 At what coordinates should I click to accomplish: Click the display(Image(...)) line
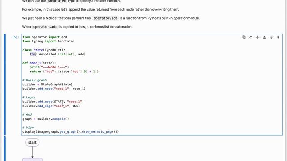[x=71, y=132]
